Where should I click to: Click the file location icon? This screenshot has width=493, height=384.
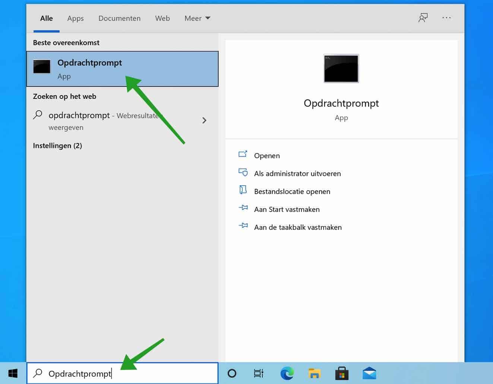pos(243,190)
